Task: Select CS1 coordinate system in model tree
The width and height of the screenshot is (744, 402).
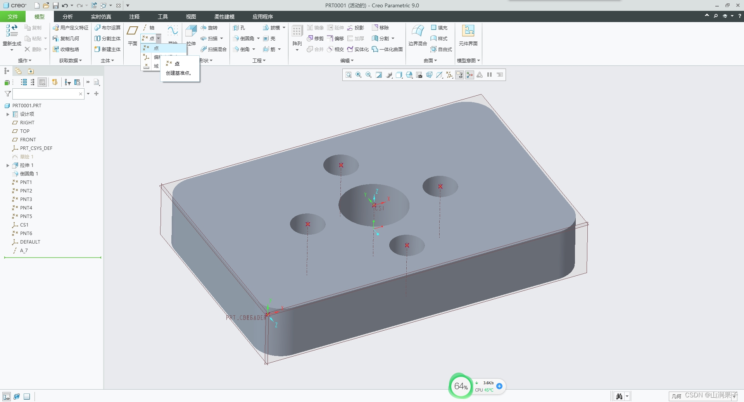Action: tap(24, 225)
